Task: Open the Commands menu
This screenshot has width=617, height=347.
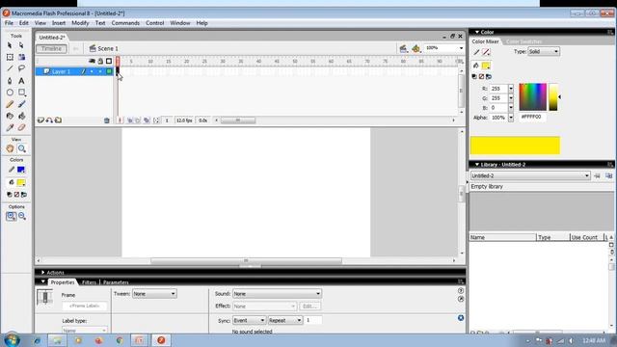Action: pos(125,23)
